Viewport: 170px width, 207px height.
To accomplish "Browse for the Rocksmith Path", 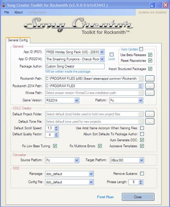I will 150,79.
